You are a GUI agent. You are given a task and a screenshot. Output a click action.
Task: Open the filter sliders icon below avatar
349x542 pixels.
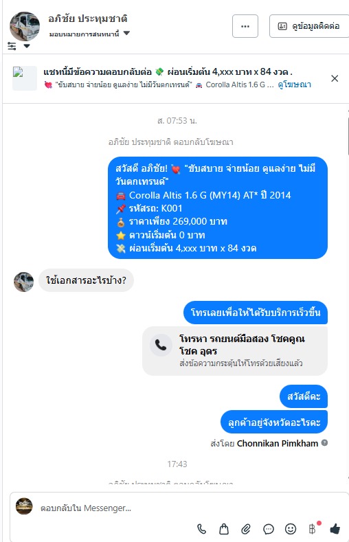(x=12, y=46)
